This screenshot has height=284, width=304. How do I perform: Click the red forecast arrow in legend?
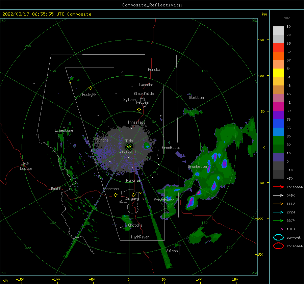(278, 187)
